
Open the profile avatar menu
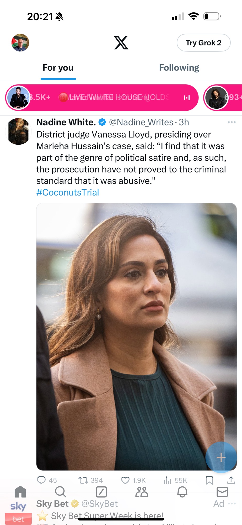(20, 43)
